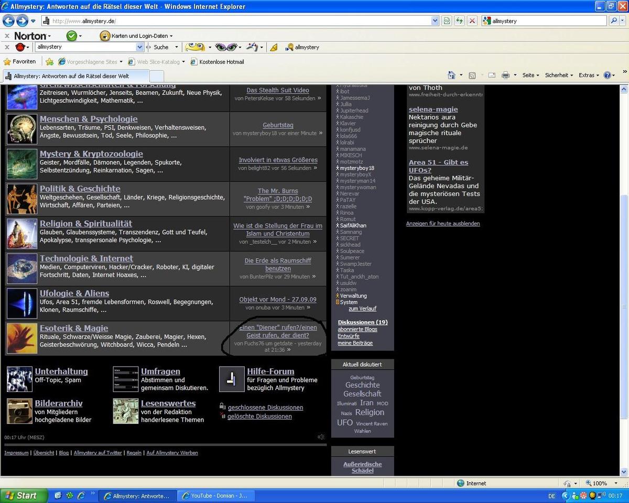Open Karten und Login-Daten lock icon
Screen dimensions: 629x503
click(x=105, y=36)
